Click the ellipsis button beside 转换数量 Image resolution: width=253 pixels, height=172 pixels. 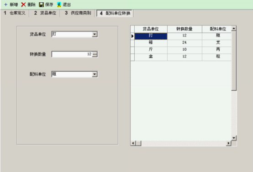pyautogui.click(x=95, y=54)
